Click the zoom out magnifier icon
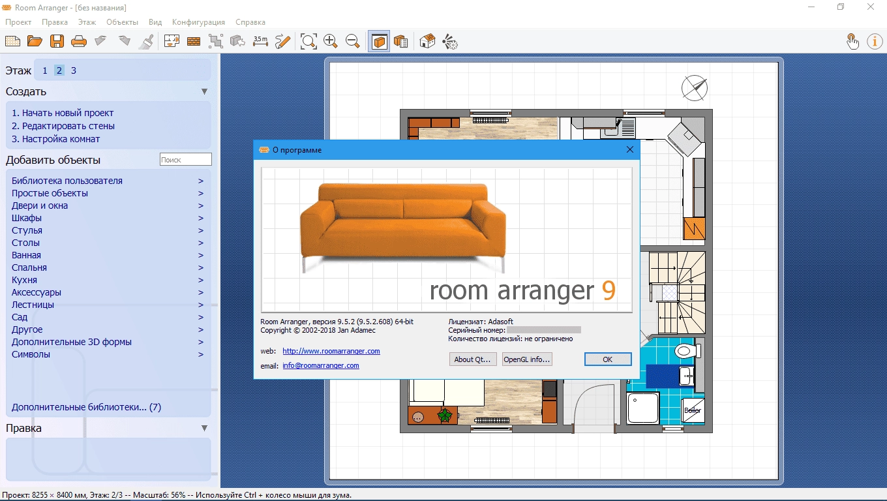Screen dimensions: 887x501 (353, 41)
